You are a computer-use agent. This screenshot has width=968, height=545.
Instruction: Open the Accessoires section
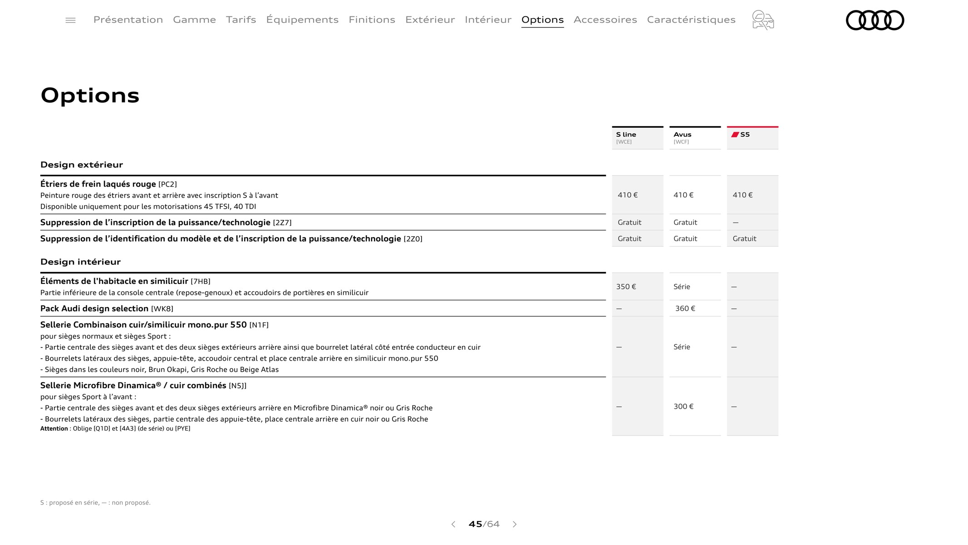(x=605, y=20)
